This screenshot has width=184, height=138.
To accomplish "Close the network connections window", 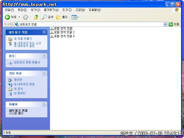I will pos(178,4).
